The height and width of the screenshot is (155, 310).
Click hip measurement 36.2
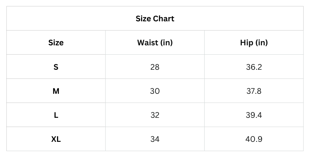(x=254, y=67)
